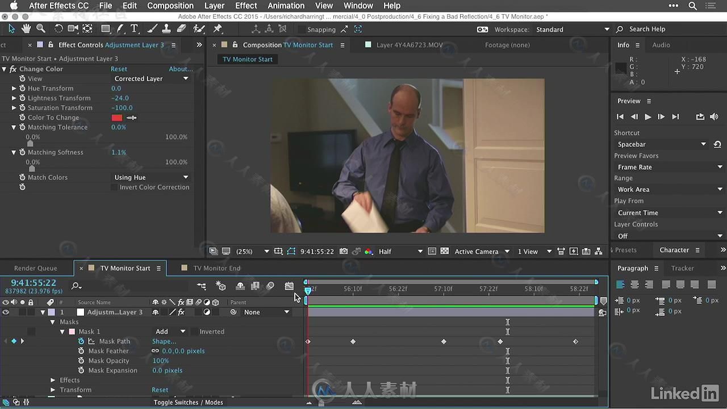This screenshot has height=409, width=727.
Task: Toggle Hue Transform stopwatch
Action: (x=22, y=88)
